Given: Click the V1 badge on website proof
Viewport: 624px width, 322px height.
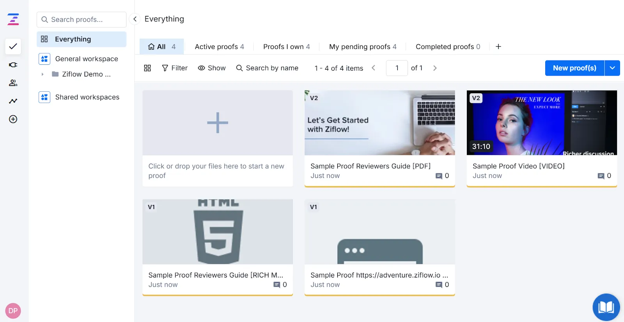Looking at the screenshot, I should point(314,207).
